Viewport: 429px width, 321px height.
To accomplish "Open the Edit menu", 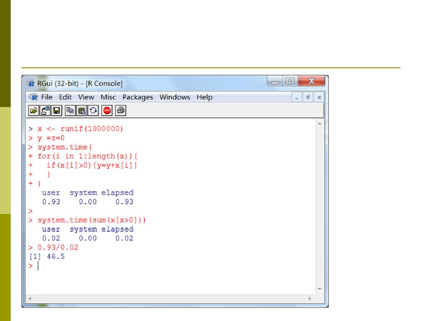I will pyautogui.click(x=65, y=97).
